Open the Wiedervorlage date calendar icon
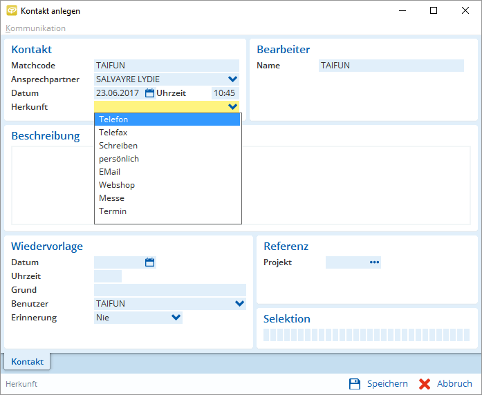Viewport: 482px width, 395px height. (x=149, y=262)
